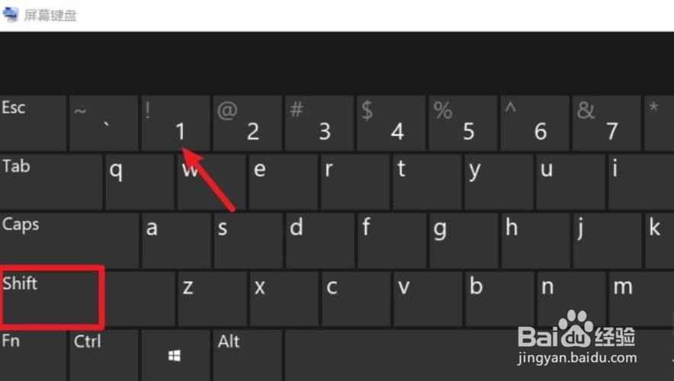Toggle the Ctrl modifier key

point(104,356)
